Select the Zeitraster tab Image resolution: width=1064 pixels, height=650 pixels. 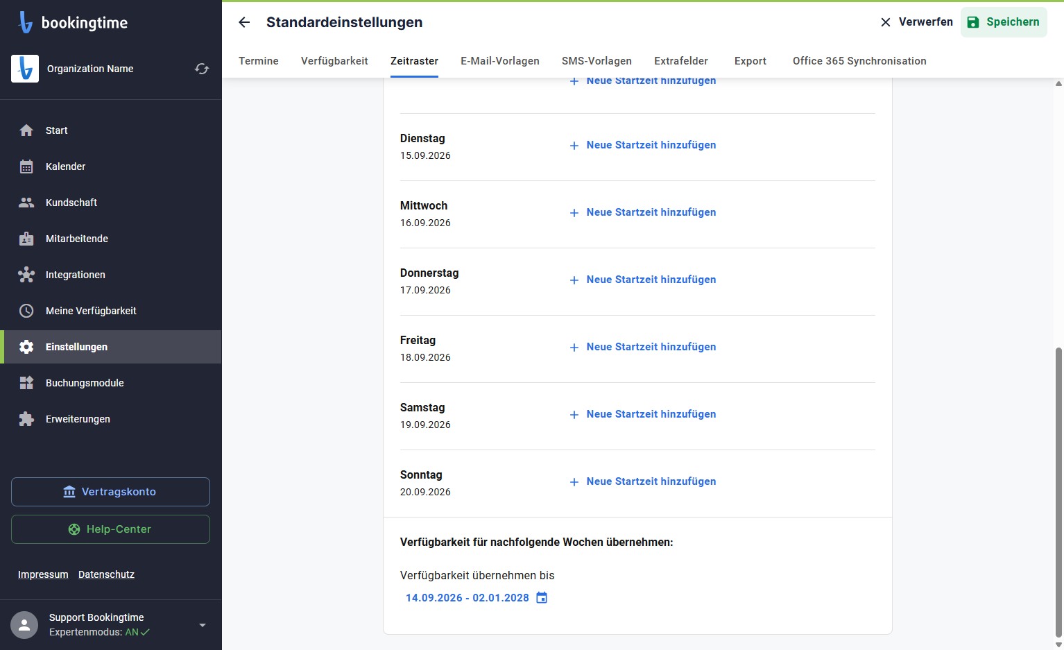pyautogui.click(x=414, y=61)
